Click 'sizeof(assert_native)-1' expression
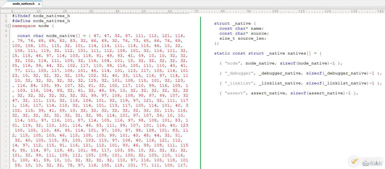Image resolution: width=385 pixels, height=169 pixels. [320, 93]
